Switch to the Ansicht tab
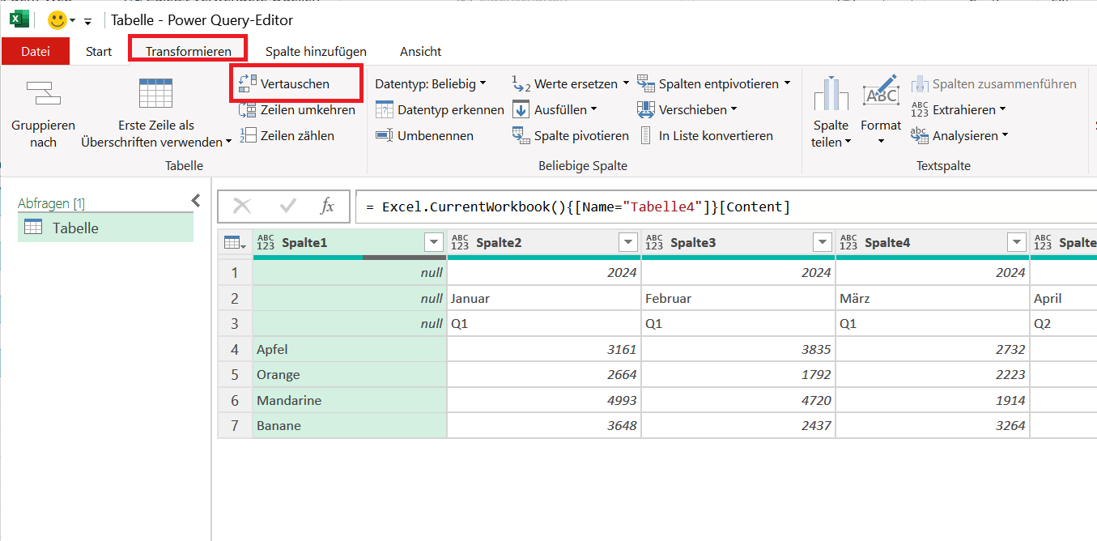 pyautogui.click(x=420, y=51)
